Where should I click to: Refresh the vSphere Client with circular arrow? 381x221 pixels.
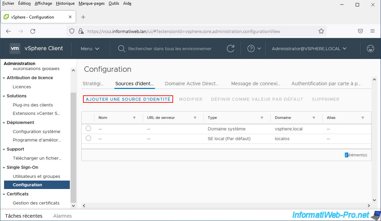pos(230,49)
